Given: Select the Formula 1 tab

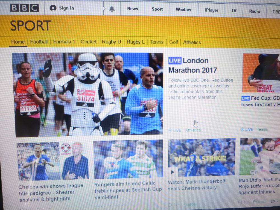Looking at the screenshot, I should click(64, 42).
